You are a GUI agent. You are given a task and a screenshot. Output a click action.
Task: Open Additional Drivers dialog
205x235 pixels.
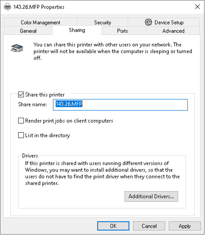click(x=151, y=196)
